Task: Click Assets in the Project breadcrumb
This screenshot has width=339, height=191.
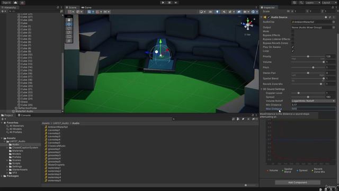Action: [46, 123]
